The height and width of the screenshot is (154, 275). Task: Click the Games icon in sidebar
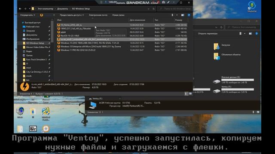click(24, 55)
